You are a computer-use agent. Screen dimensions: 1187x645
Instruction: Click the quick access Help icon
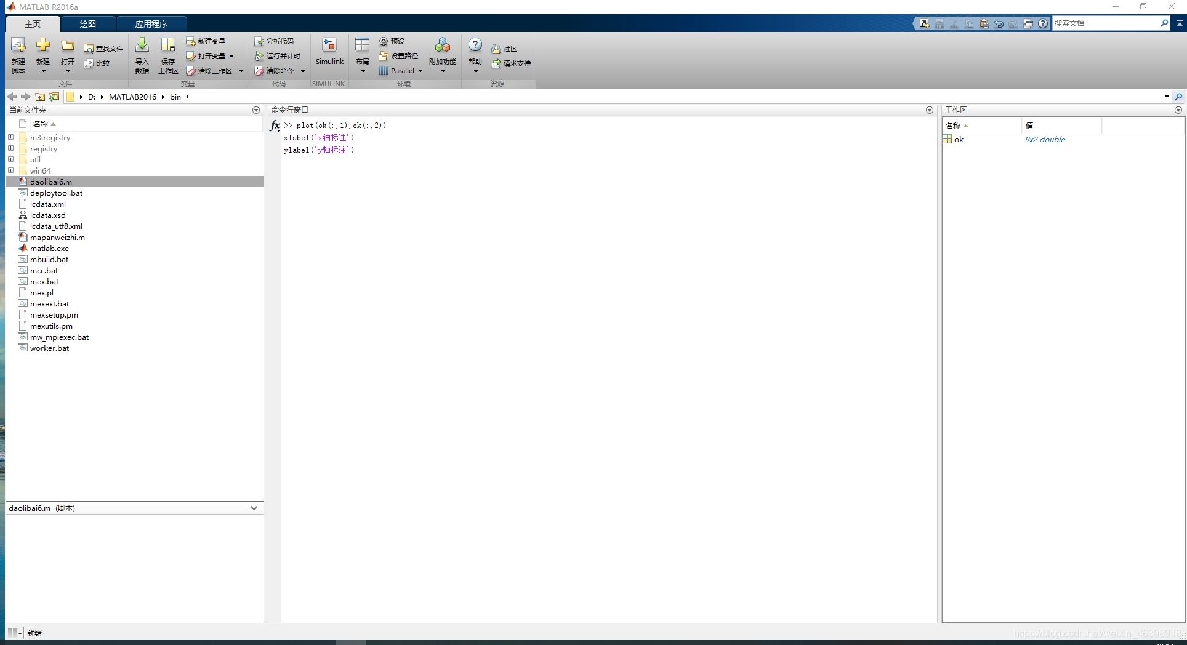(1043, 23)
